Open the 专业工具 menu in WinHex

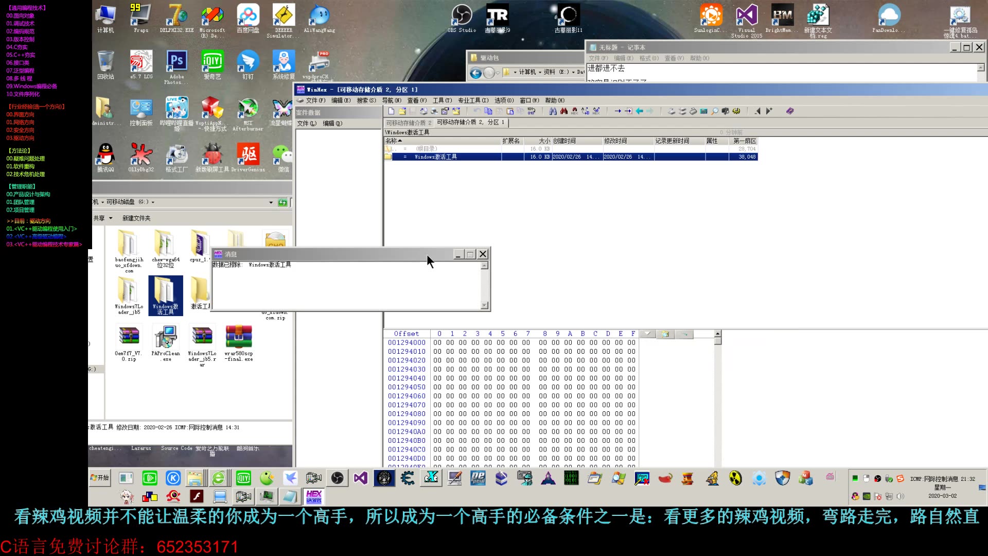coord(473,100)
